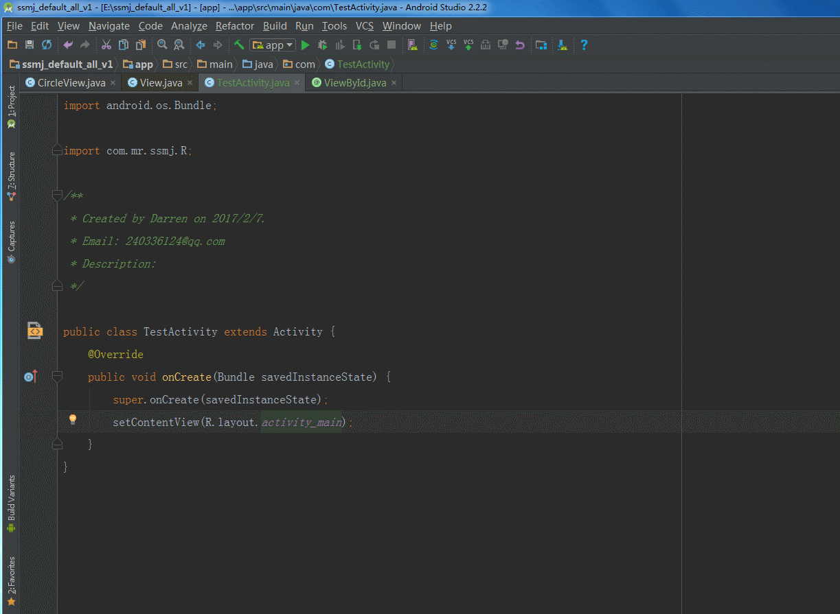Screen dimensions: 840x614
Task: Toggle the Build Variants tool window
Action: tap(11, 504)
